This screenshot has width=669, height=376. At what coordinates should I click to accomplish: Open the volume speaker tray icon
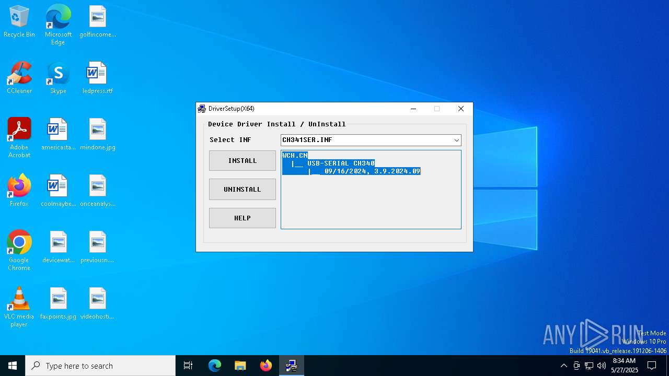click(602, 366)
